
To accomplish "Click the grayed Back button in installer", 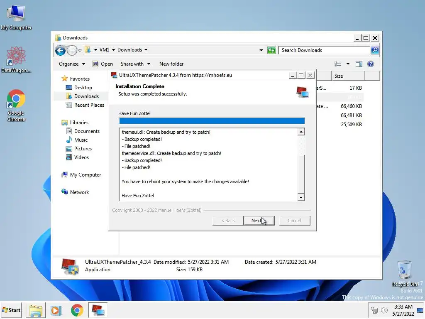I will click(228, 221).
